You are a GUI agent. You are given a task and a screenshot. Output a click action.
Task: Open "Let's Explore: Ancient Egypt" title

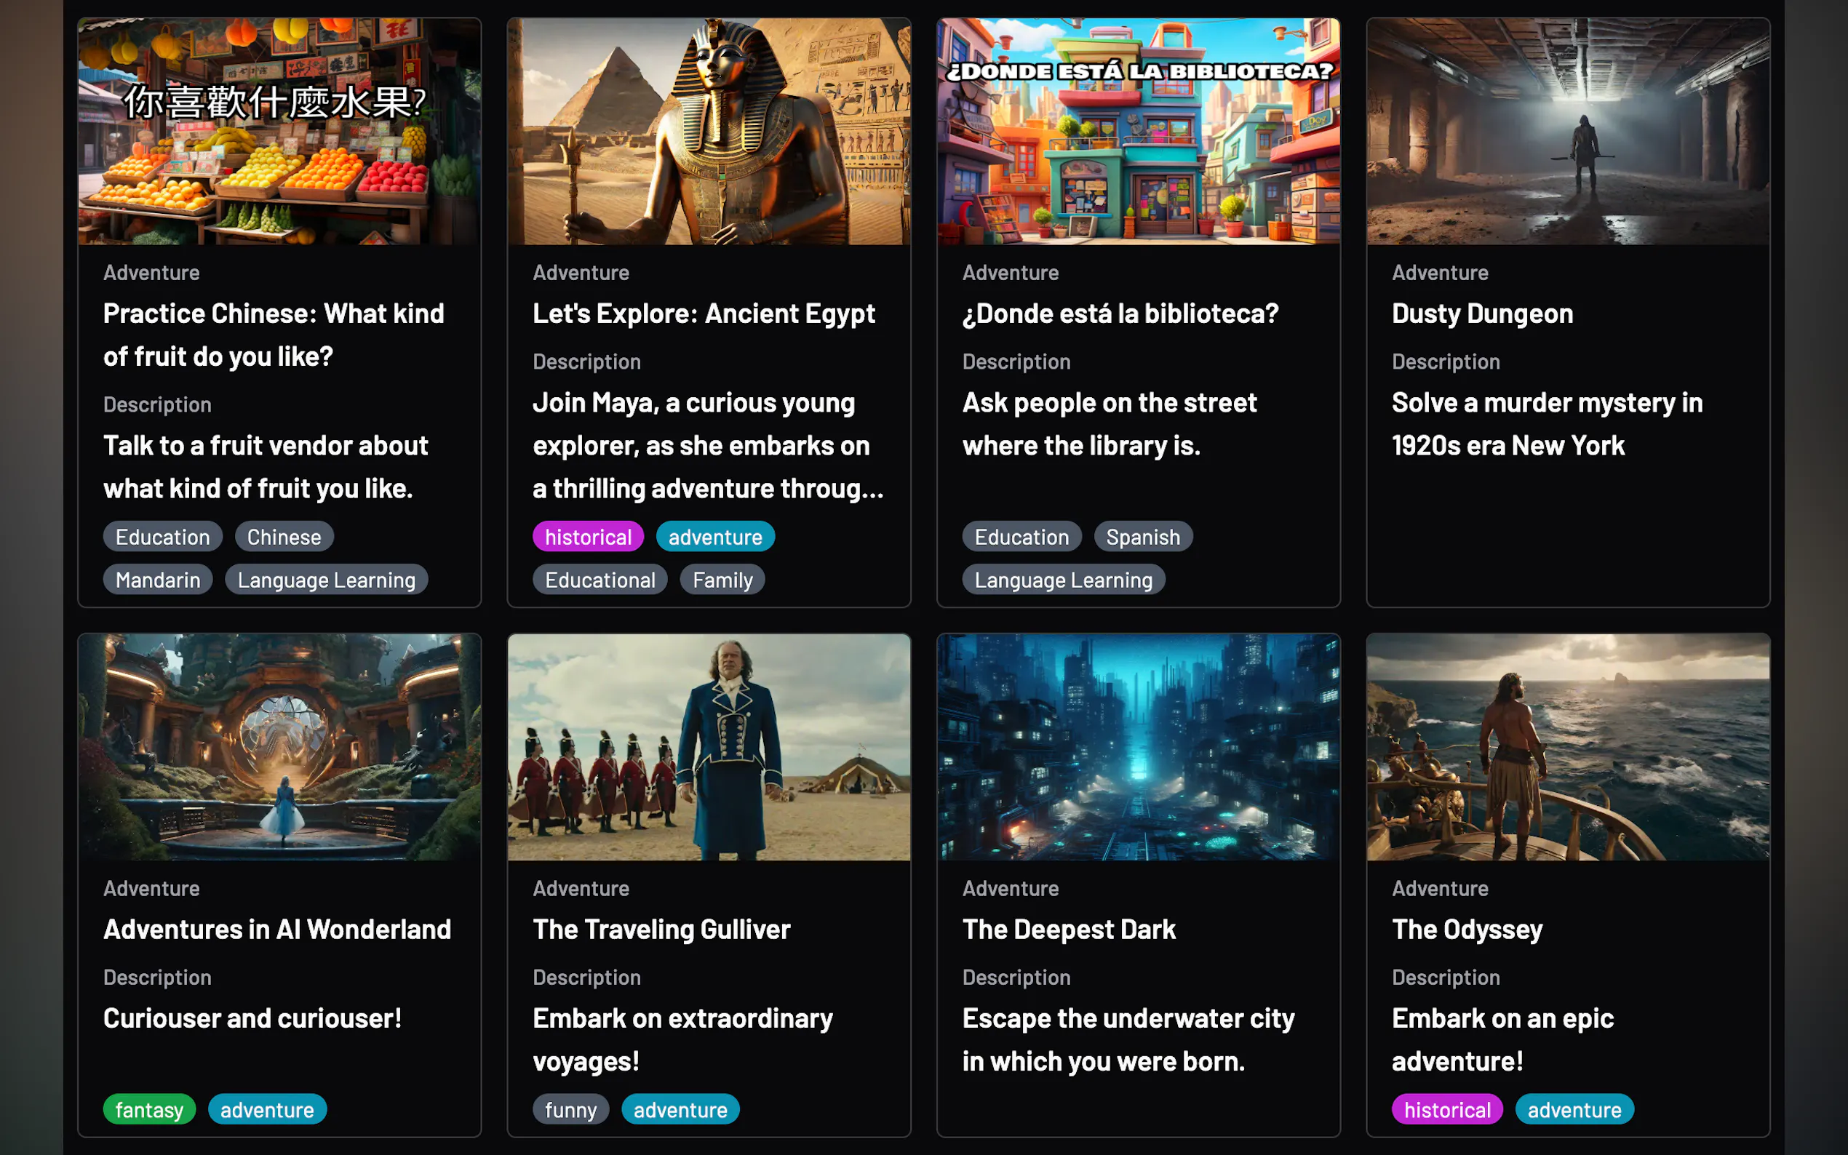(x=704, y=313)
